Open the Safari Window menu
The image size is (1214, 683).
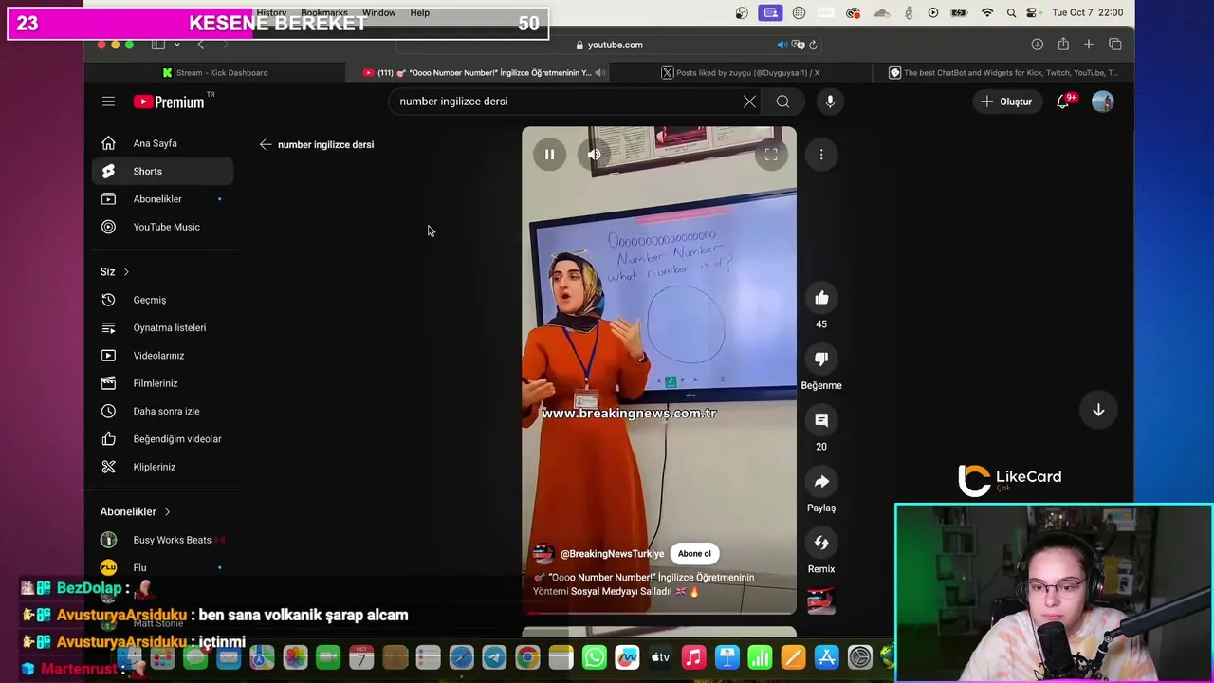[378, 12]
